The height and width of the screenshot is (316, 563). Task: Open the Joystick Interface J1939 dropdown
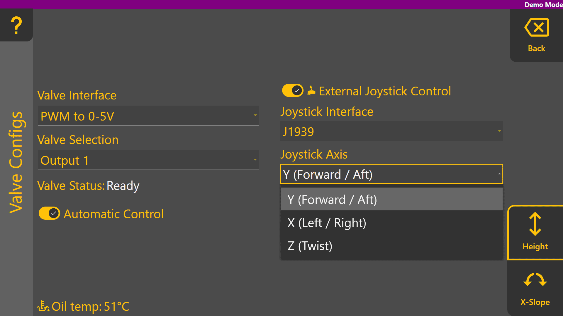tap(391, 131)
